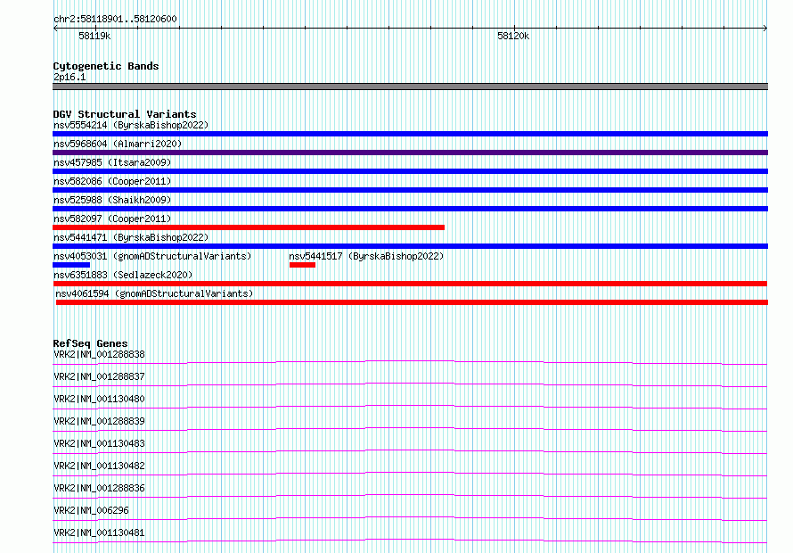This screenshot has width=793, height=553.
Task: Open transcript VRK2|NM_001130481
Action: 99,532
